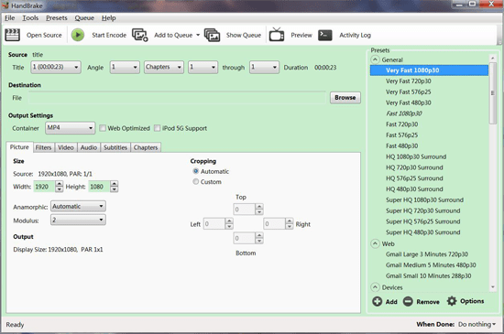Screen dimensions: 504x334
Task: Click the Preview label
Action: [x=301, y=35]
